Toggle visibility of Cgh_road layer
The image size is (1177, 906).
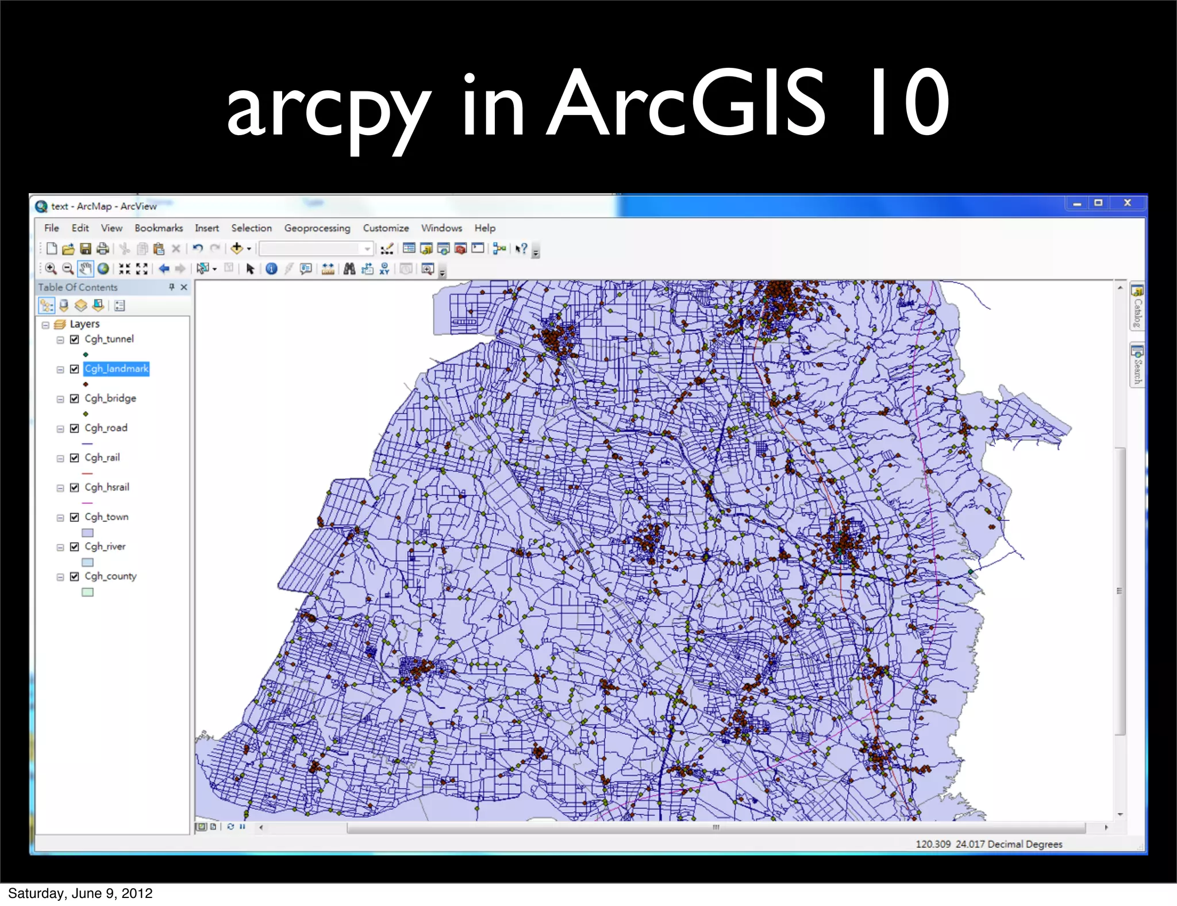pos(74,428)
